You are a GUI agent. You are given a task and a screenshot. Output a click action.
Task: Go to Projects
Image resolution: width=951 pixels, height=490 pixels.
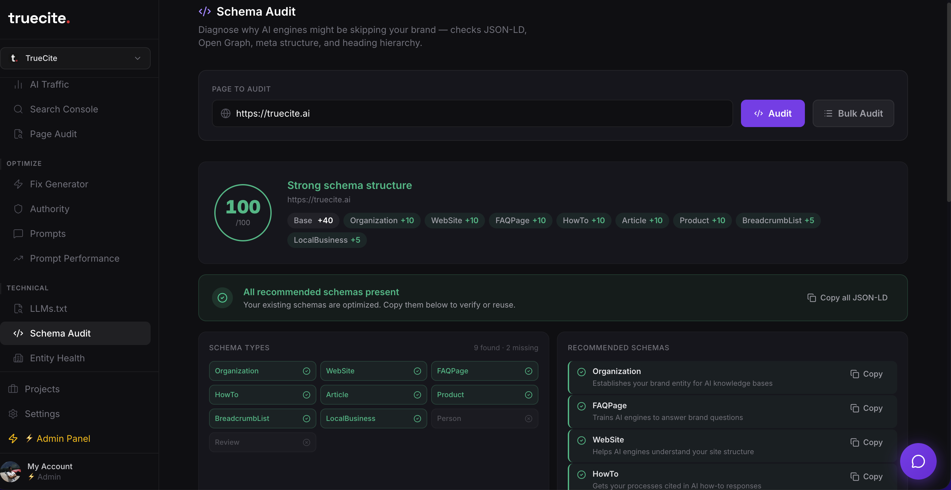click(x=42, y=389)
